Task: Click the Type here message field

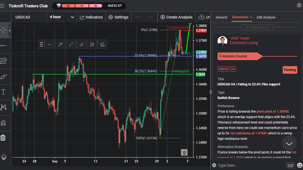Action: [250, 165]
